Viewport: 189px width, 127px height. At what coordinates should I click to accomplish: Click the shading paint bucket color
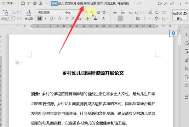tap(156, 19)
